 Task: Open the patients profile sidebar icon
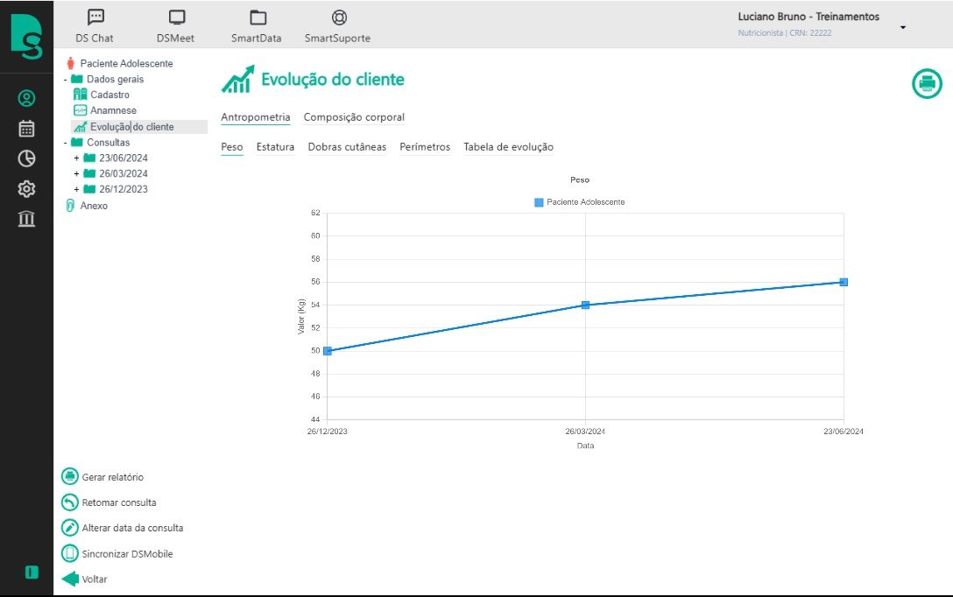(26, 98)
